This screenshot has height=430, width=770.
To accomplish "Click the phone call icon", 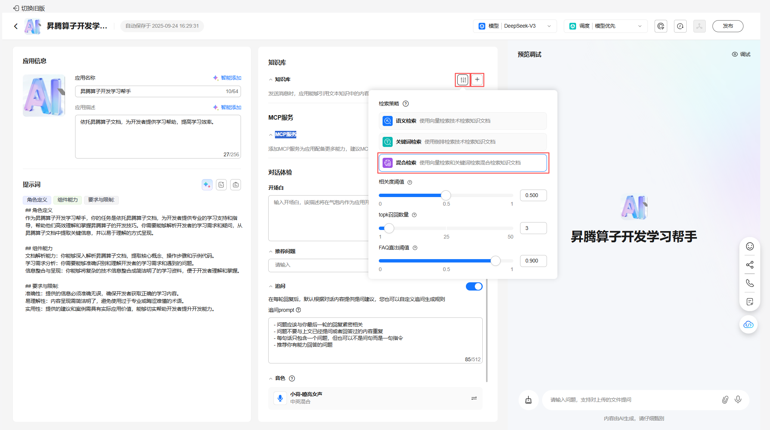I will pos(749,283).
